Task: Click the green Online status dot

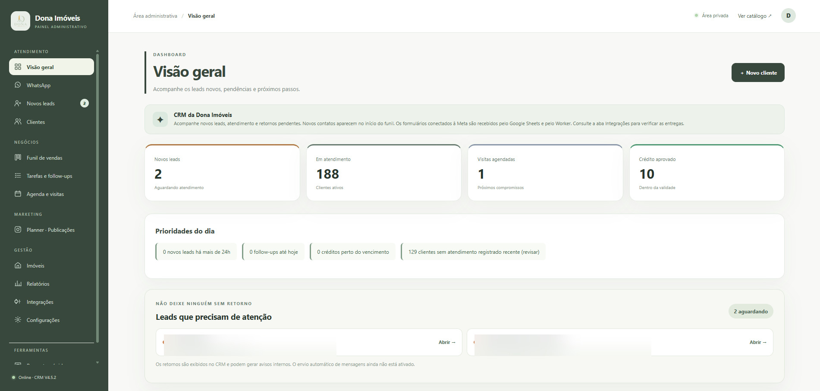Action: point(13,377)
